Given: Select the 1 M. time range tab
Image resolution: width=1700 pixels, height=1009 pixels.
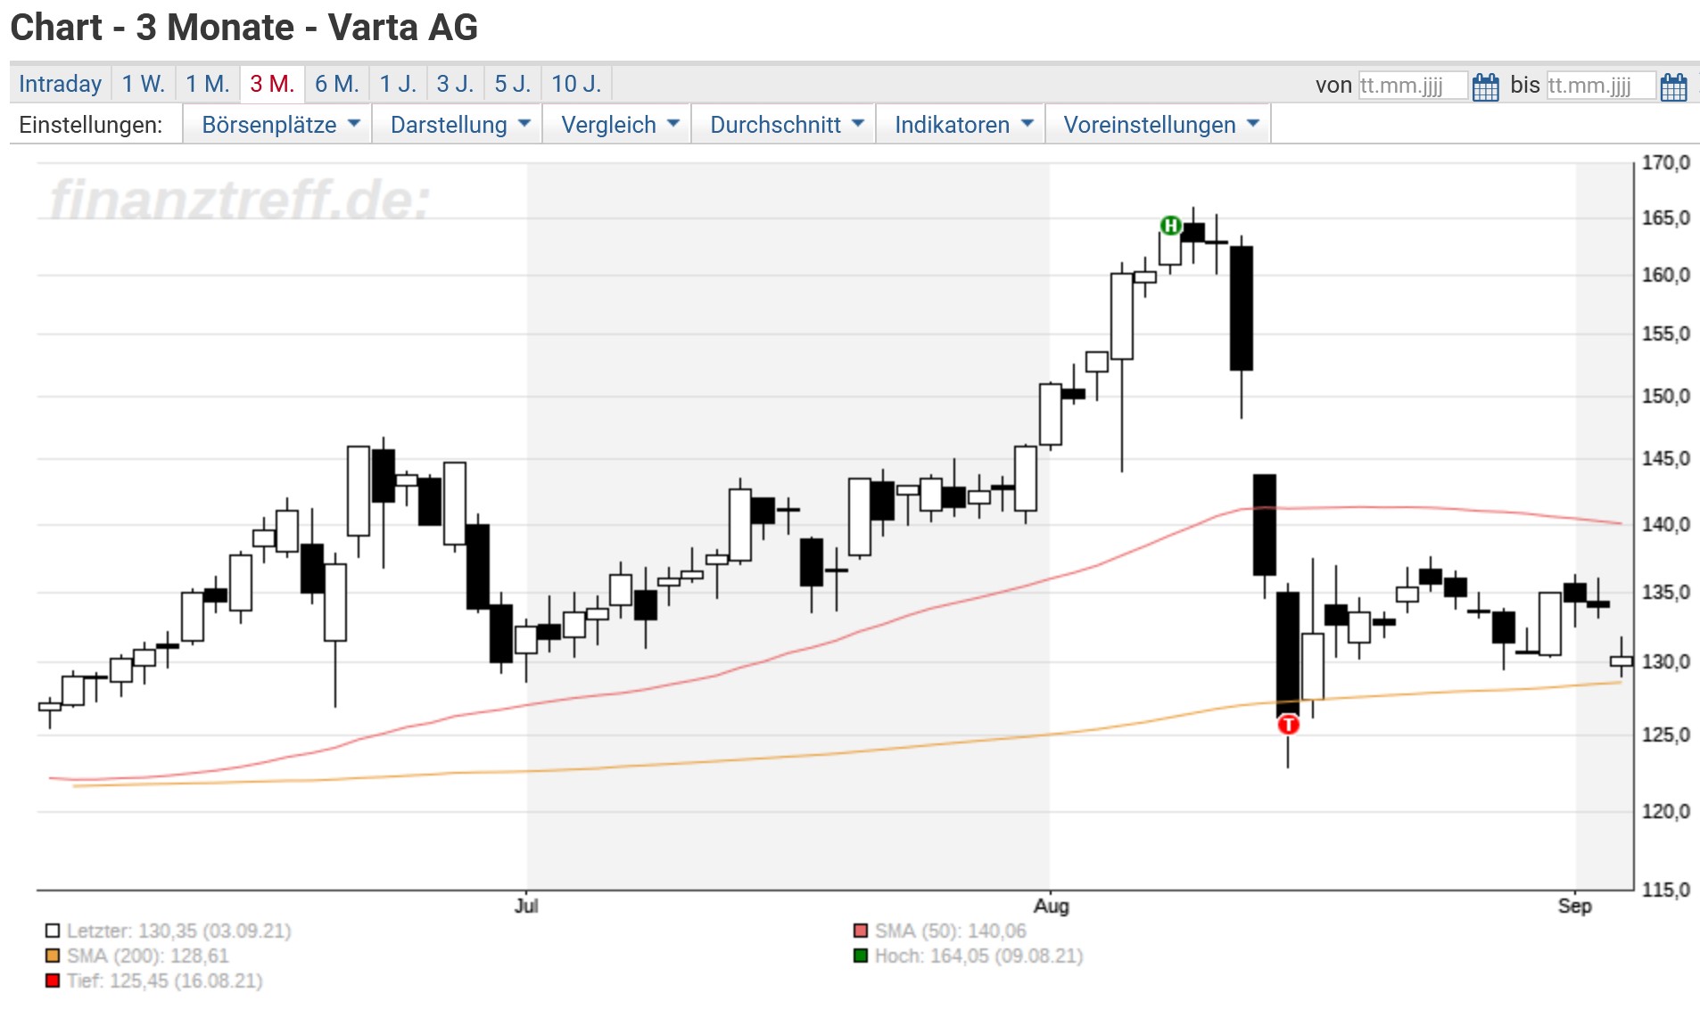Looking at the screenshot, I should (208, 84).
